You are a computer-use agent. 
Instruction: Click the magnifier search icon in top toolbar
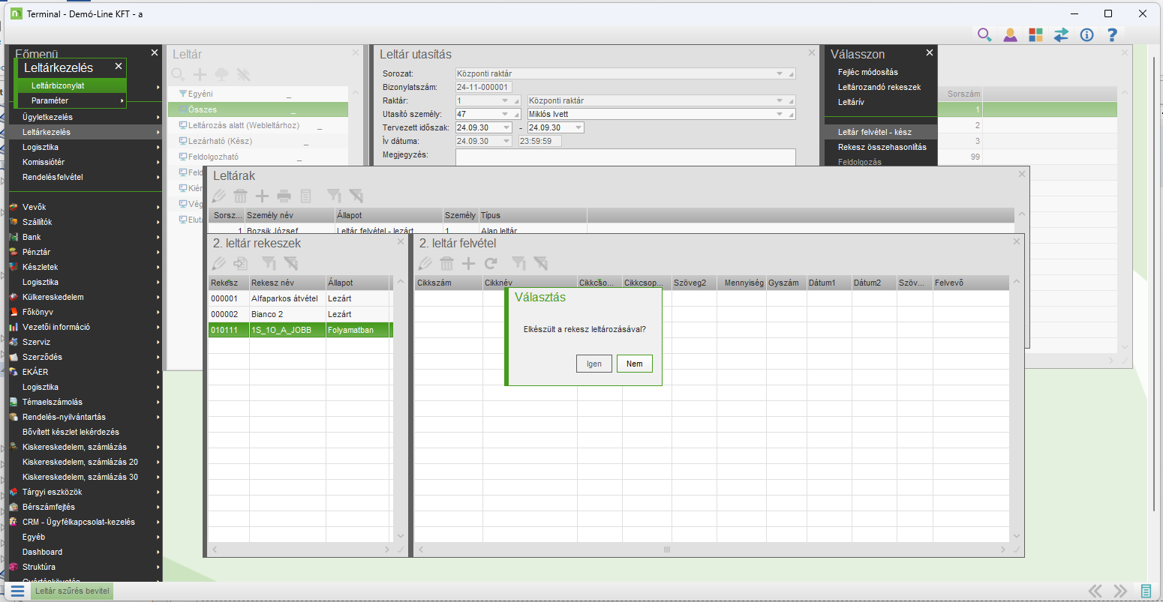[984, 34]
